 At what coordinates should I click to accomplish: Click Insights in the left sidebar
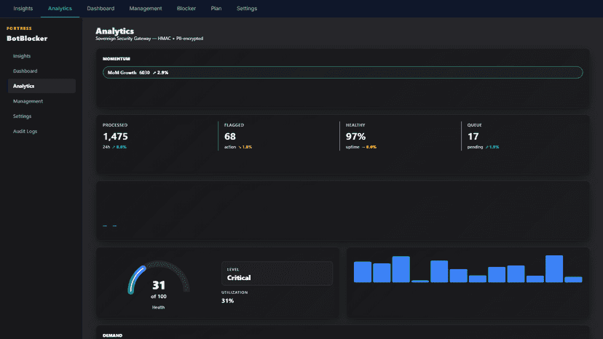pos(42,56)
